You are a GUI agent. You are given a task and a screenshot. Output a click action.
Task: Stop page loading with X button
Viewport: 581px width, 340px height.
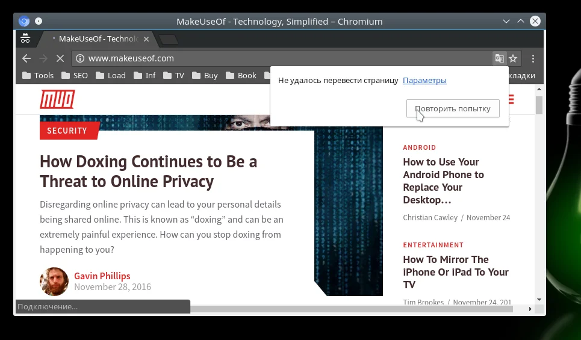tap(60, 58)
